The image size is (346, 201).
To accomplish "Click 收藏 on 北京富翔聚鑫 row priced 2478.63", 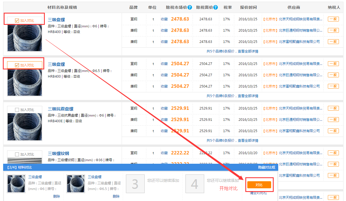I will 164,42.
